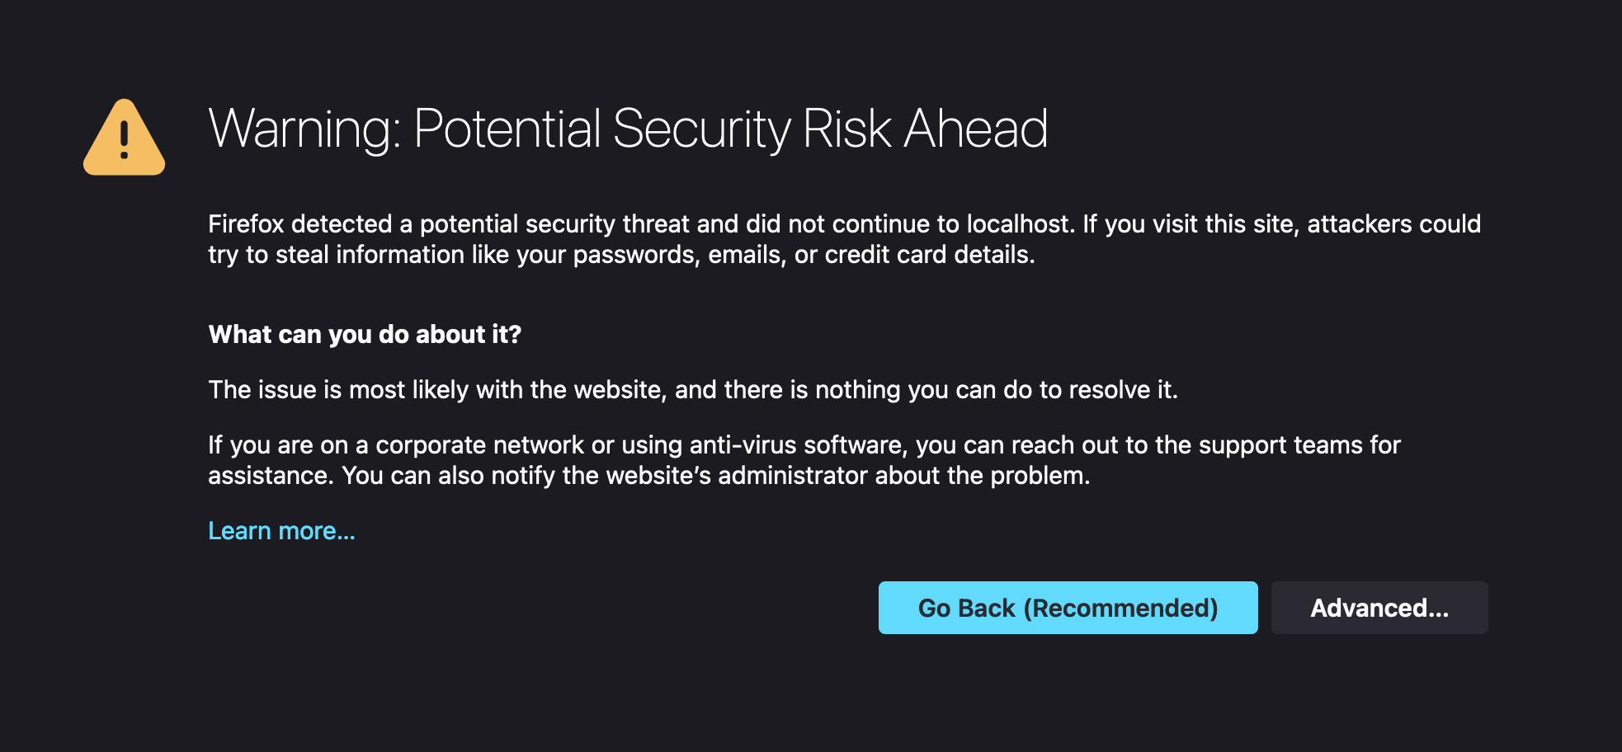Image resolution: width=1622 pixels, height=752 pixels.
Task: Follow the Learn more... link
Action: [281, 531]
